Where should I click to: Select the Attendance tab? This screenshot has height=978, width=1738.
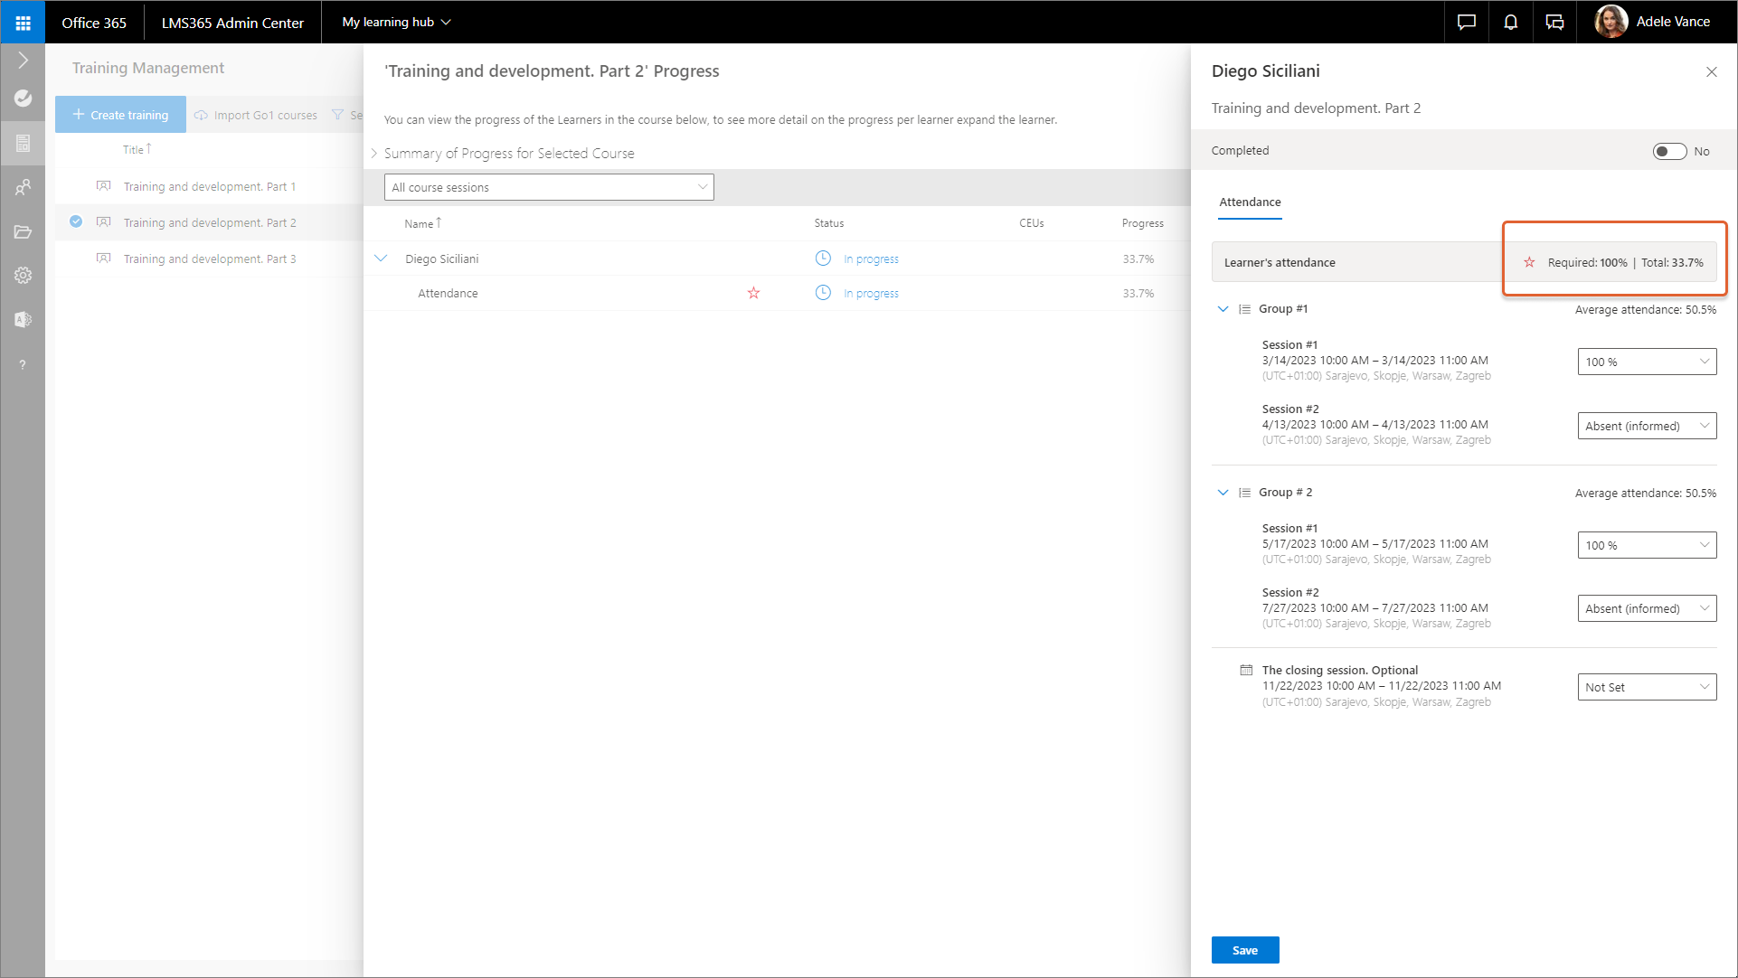click(x=1249, y=202)
